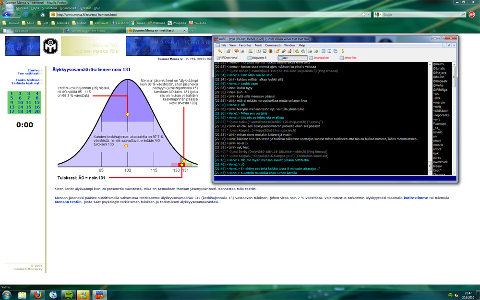The height and width of the screenshot is (300, 480).
Task: Reload the page in Firefox
Action: (26, 14)
